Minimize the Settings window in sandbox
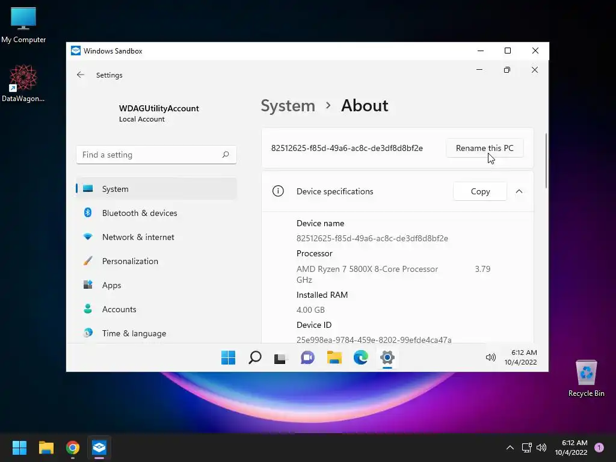The width and height of the screenshot is (616, 462). pyautogui.click(x=479, y=70)
